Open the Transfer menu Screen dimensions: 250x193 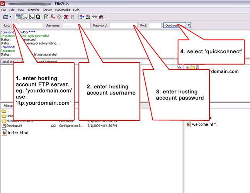pos(34,10)
